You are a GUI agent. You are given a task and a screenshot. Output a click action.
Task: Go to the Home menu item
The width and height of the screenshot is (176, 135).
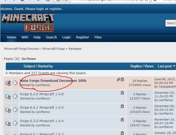[11, 37]
